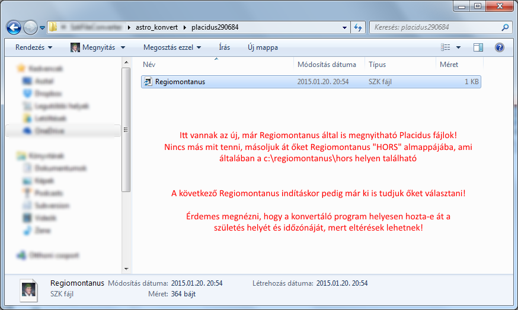Click the Forward navigation arrow button
Image resolution: width=518 pixels, height=310 pixels.
click(31, 27)
